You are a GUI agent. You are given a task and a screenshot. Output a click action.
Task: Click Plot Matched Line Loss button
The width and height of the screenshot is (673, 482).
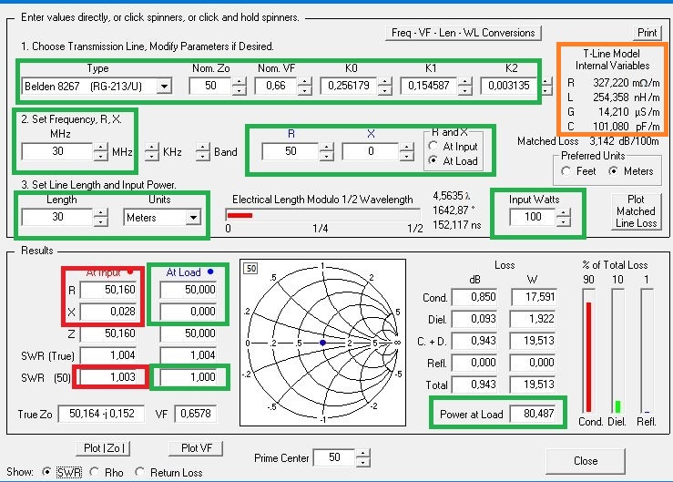click(x=636, y=211)
